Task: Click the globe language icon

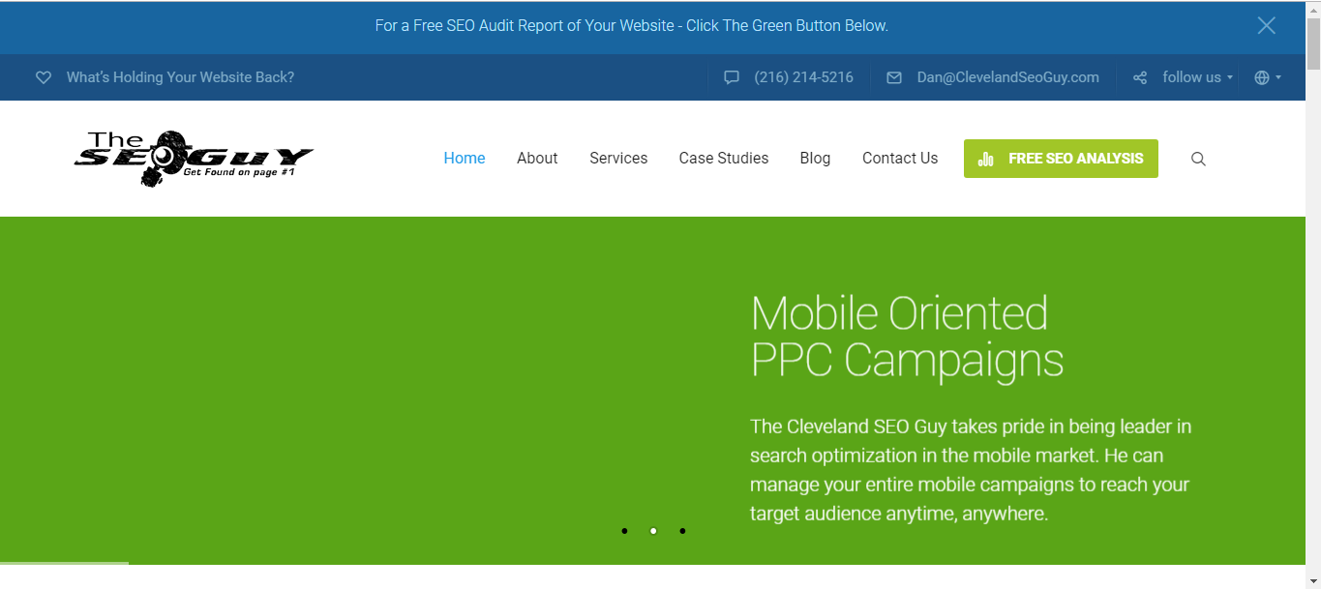Action: 1262,77
